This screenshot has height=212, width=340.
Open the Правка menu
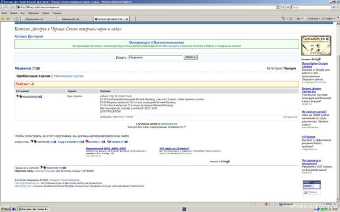tap(14, 13)
